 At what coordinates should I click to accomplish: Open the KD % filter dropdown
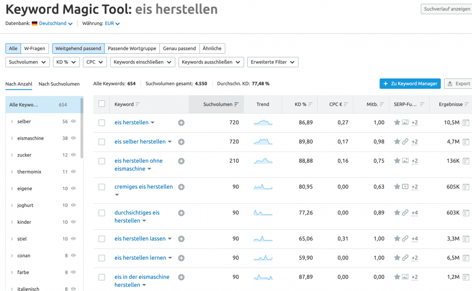(x=66, y=62)
